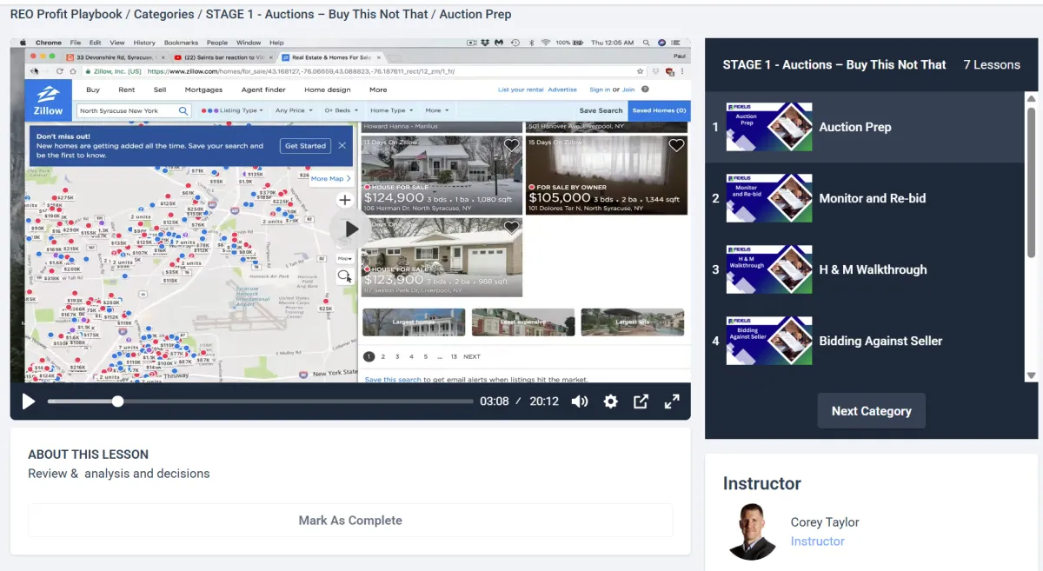The width and height of the screenshot is (1043, 571).
Task: Click the lesson description Review & analysis text
Action: click(119, 474)
